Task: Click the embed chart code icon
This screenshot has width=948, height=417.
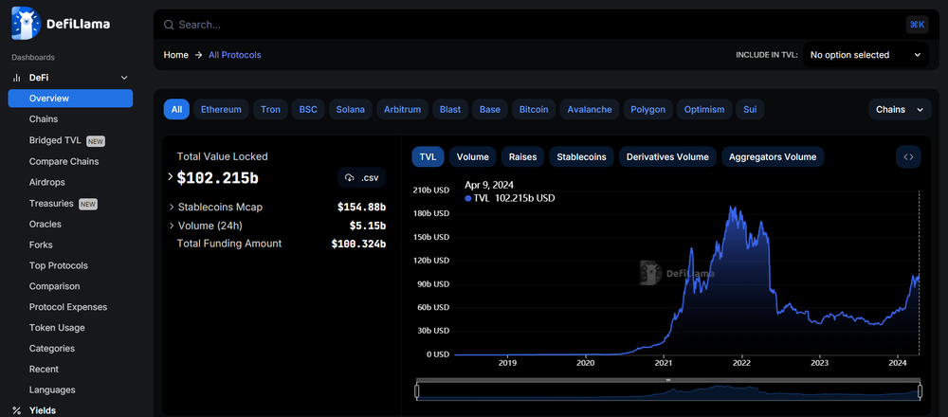Action: coord(908,157)
